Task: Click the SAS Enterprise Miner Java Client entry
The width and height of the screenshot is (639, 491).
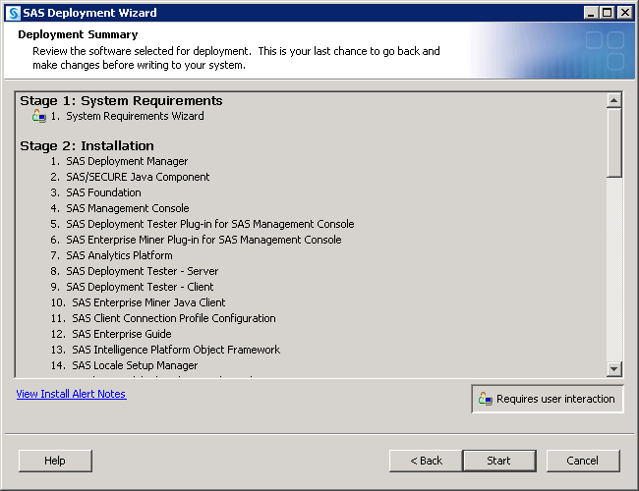Action: click(148, 302)
